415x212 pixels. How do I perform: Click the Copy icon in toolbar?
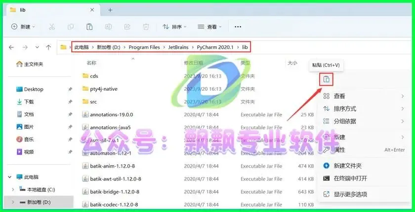point(71,27)
